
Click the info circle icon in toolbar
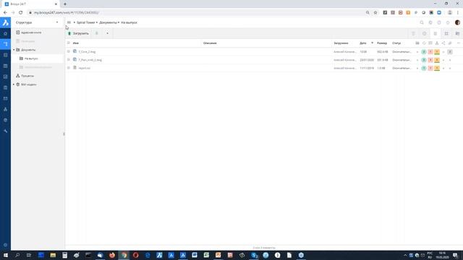[425, 34]
